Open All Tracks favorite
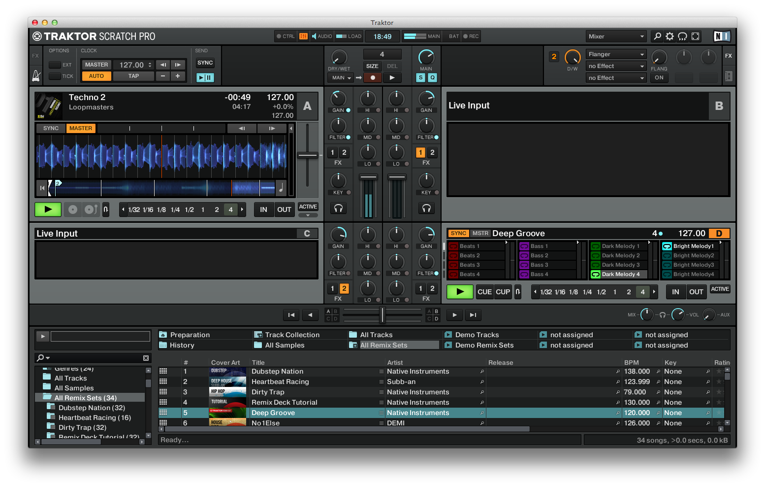 pos(377,335)
